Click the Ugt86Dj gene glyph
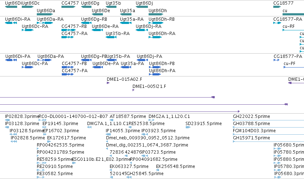The image size is (304, 179). (142, 7)
